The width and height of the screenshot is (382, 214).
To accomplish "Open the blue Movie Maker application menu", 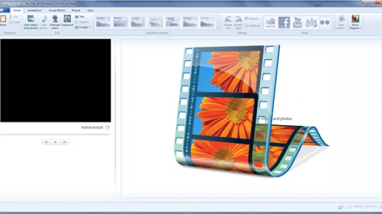I will [4, 10].
